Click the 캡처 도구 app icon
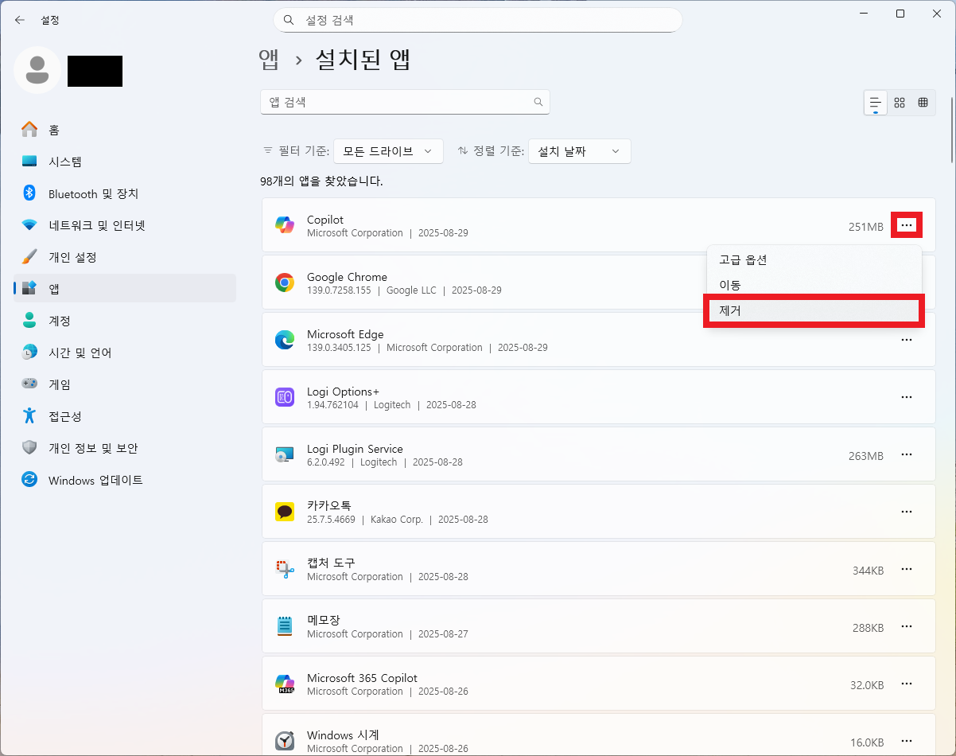Viewport: 956px width, 756px height. click(285, 569)
